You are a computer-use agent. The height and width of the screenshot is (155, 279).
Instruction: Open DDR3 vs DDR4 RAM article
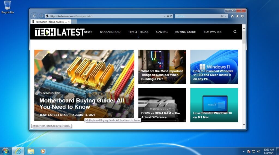pyautogui.click(x=162, y=105)
